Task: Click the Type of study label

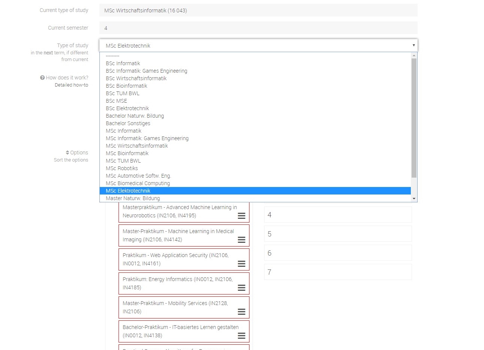Action: tap(72, 45)
